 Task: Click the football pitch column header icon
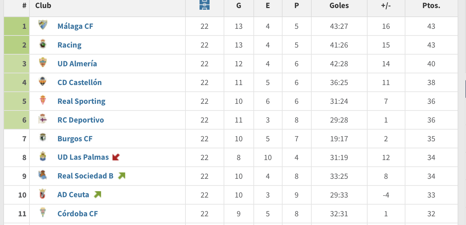tap(205, 5)
